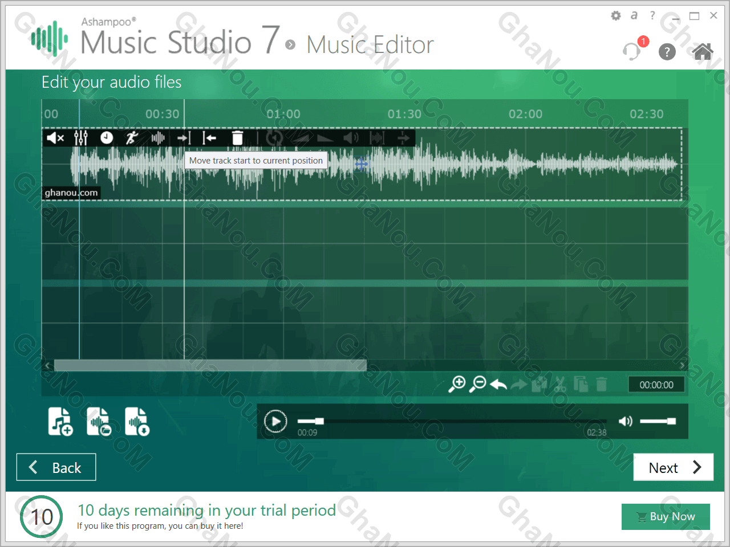Click the 00:09 elapsed time label
This screenshot has width=730, height=547.
[x=307, y=432]
